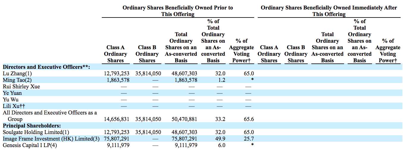
Task: Select Soulgate Holding's voting power 65.0
Action: [x=249, y=132]
